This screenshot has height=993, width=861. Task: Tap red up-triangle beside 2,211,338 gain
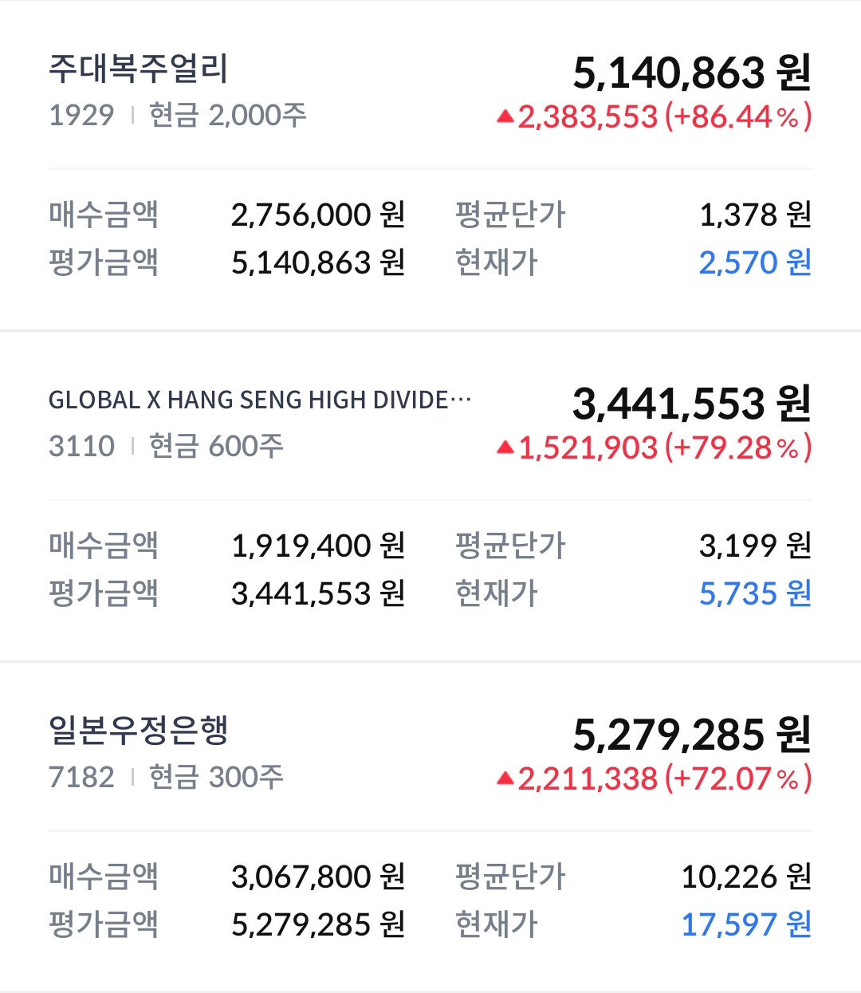point(505,778)
